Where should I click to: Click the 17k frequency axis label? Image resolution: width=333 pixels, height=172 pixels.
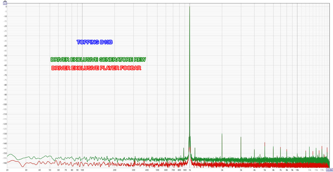pos(322,170)
